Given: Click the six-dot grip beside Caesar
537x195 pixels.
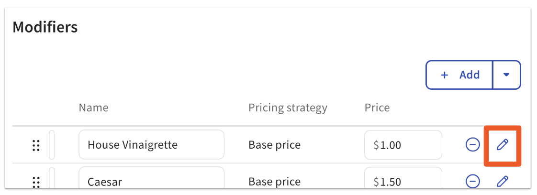Looking at the screenshot, I should 35,182.
